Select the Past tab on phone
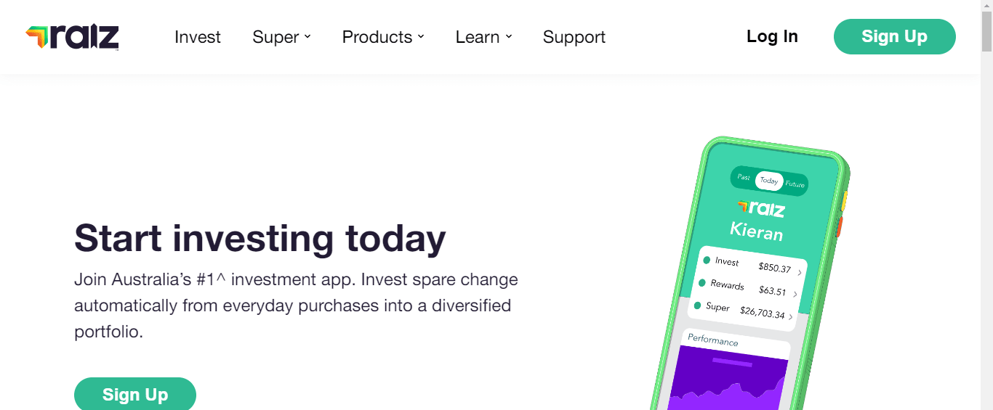This screenshot has width=993, height=410. [x=744, y=177]
